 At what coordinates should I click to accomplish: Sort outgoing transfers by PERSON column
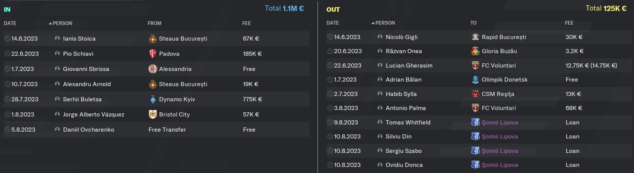click(385, 23)
